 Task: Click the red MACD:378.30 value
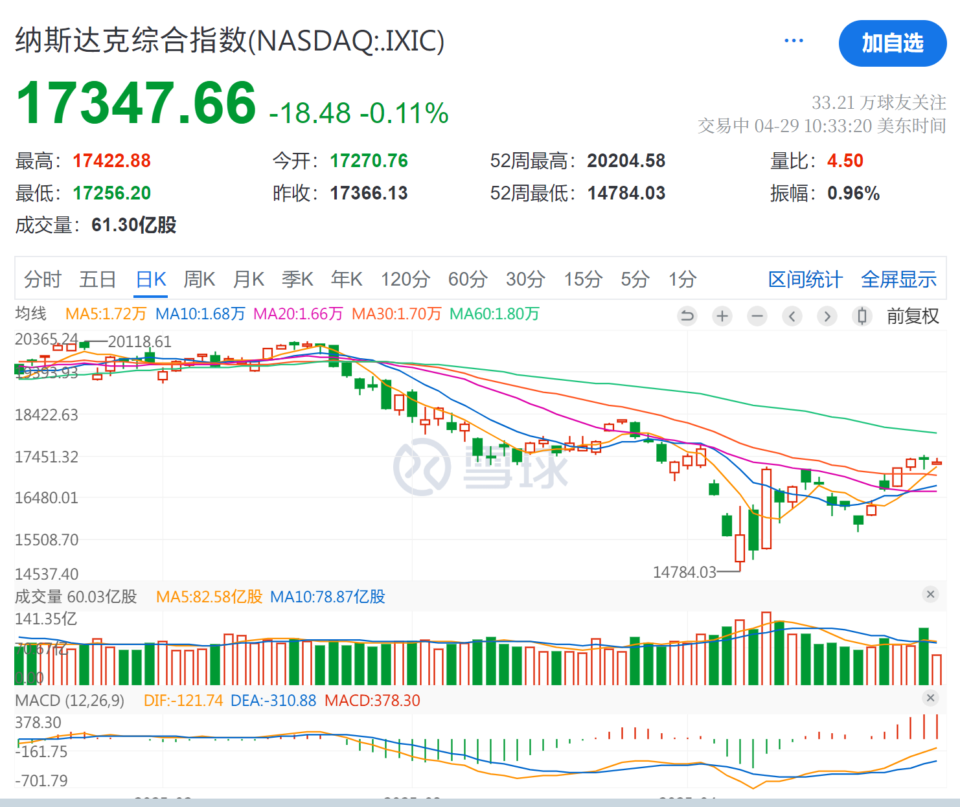[372, 700]
